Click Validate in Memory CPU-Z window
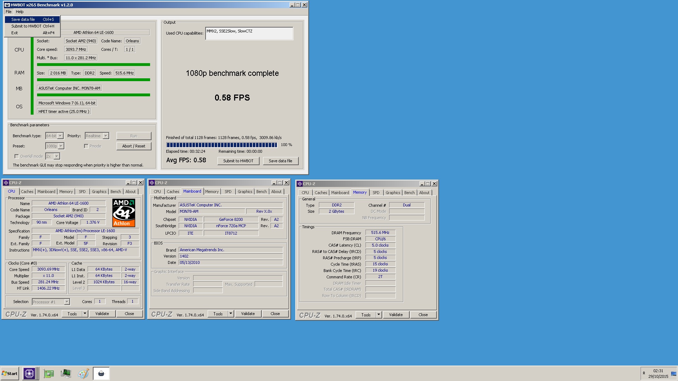This screenshot has height=381, width=678. coord(396,315)
